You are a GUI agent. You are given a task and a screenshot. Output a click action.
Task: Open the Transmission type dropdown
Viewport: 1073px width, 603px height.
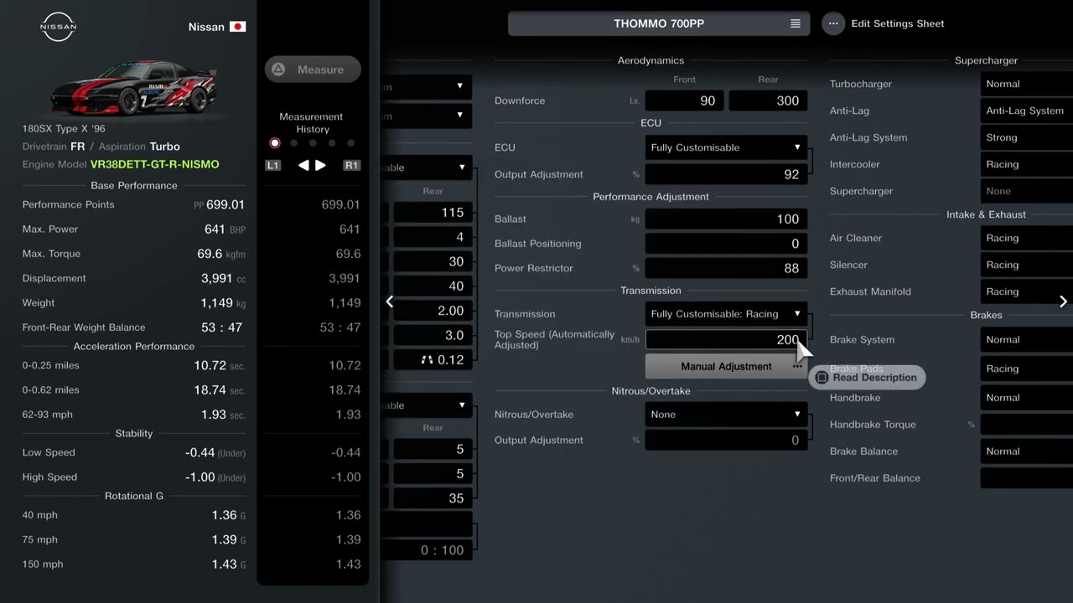point(726,314)
